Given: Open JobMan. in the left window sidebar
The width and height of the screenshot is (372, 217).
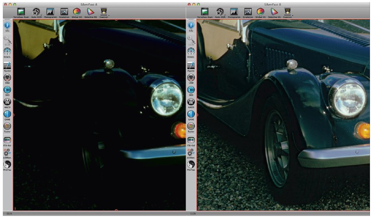Looking at the screenshot, I should [7, 152].
